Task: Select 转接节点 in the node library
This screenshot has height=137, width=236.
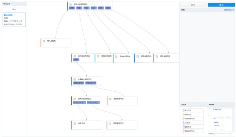Action: [193, 115]
